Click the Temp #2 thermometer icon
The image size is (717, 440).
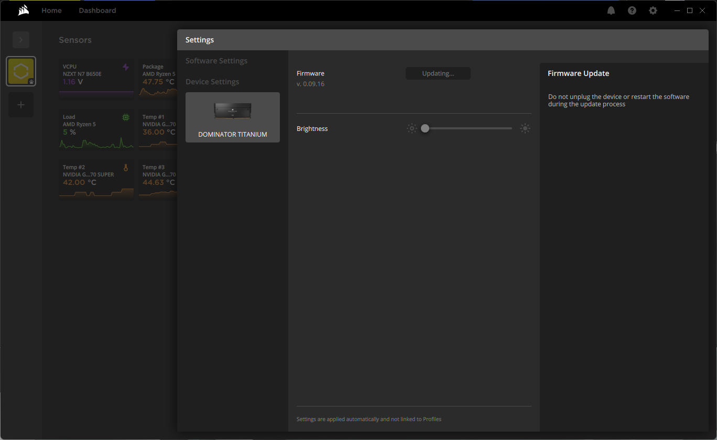coord(126,168)
